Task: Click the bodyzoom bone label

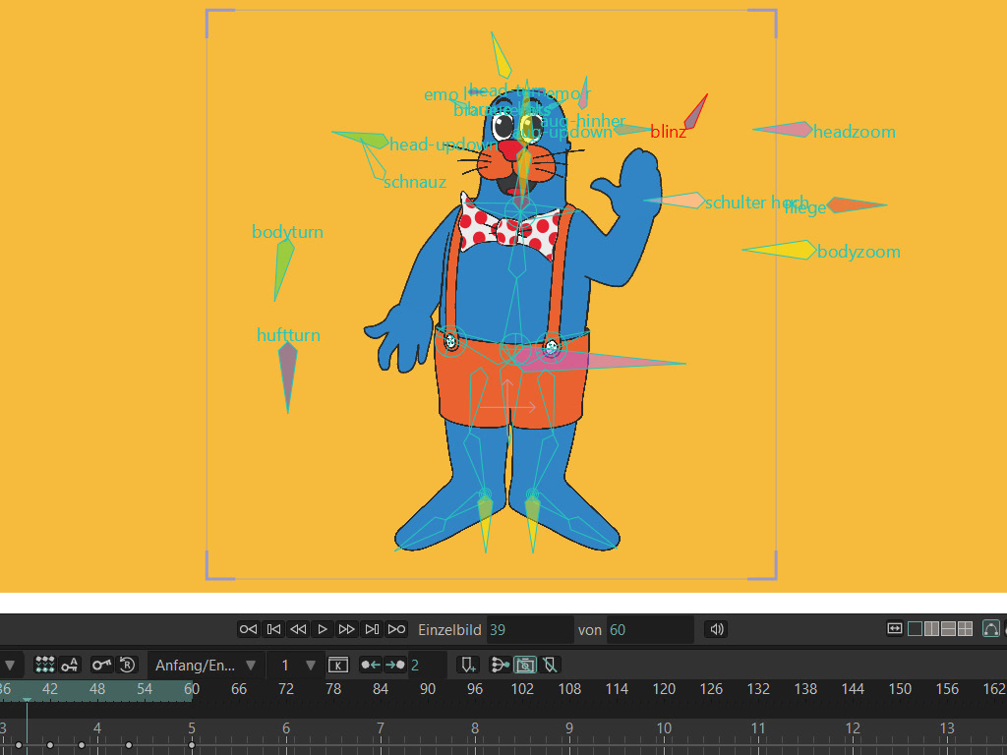Action: tap(859, 252)
